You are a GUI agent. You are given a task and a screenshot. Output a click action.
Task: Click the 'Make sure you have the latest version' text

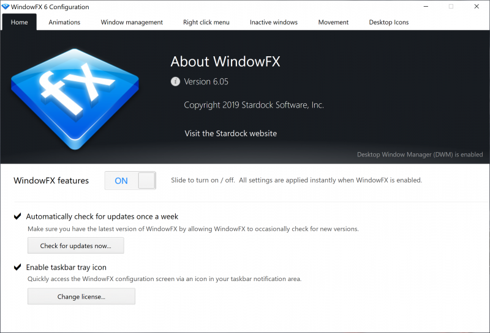193,229
